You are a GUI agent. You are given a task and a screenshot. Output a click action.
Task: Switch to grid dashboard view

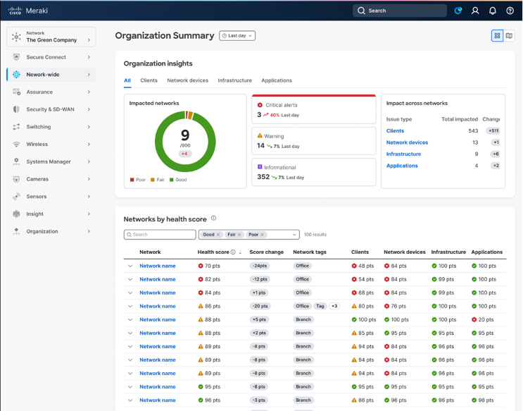497,36
